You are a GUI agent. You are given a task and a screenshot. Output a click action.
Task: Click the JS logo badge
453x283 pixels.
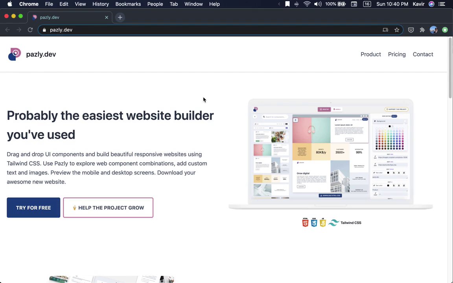[323, 222]
